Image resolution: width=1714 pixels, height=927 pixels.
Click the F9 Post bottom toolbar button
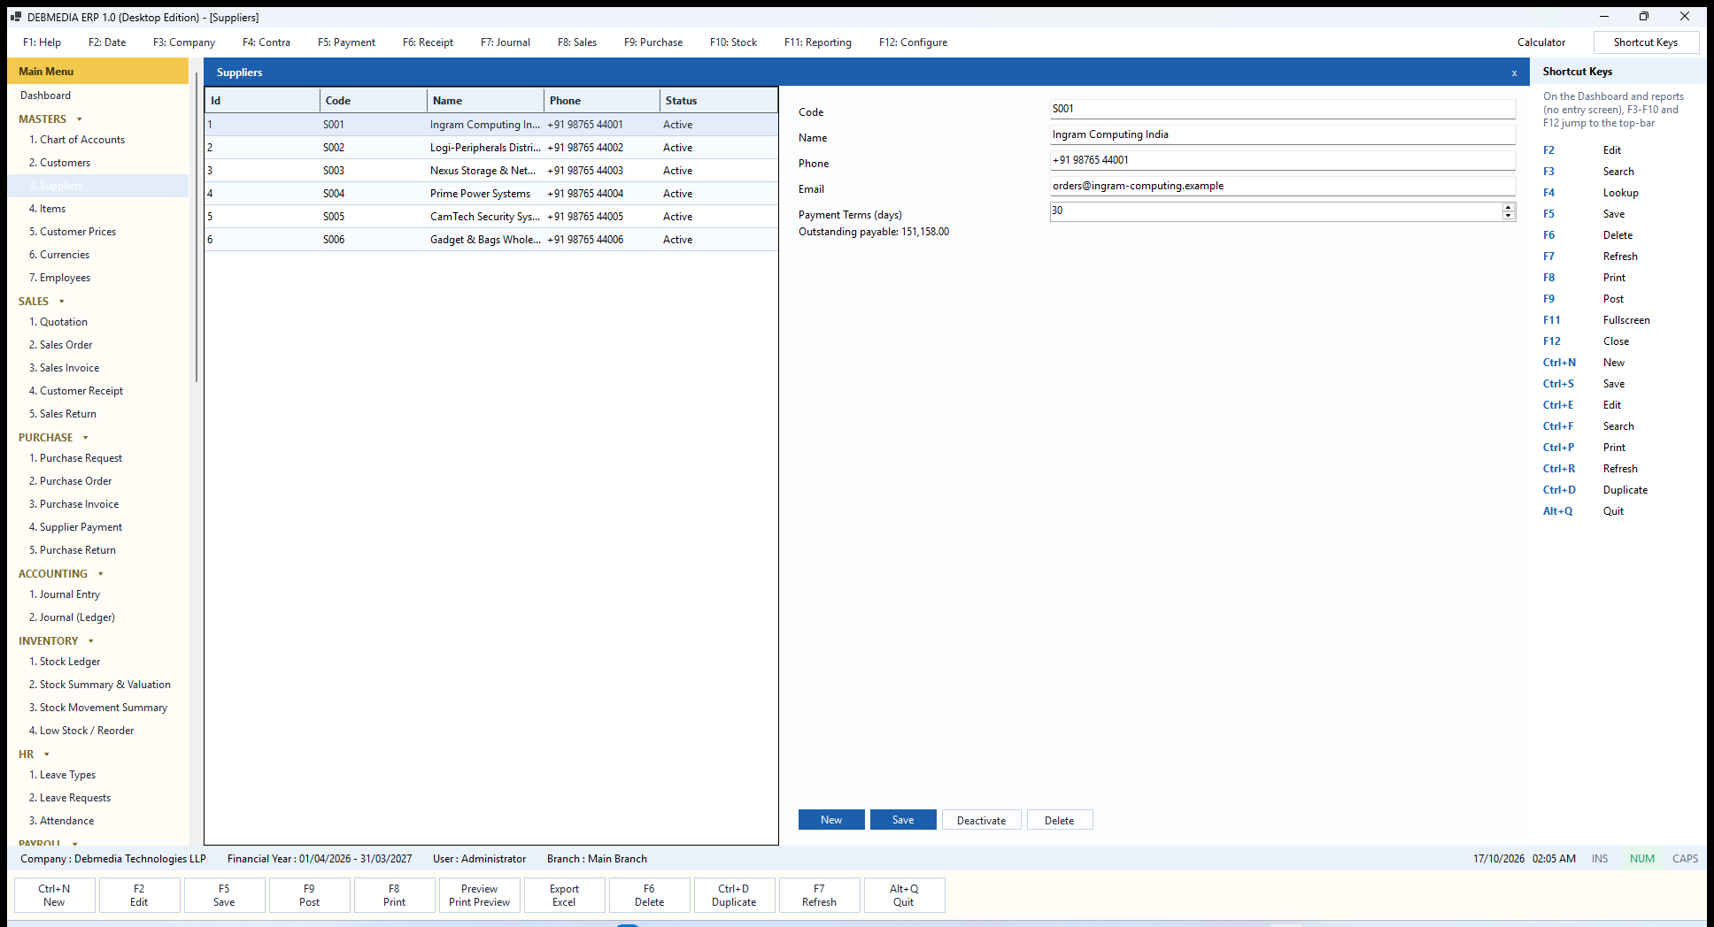[309, 895]
